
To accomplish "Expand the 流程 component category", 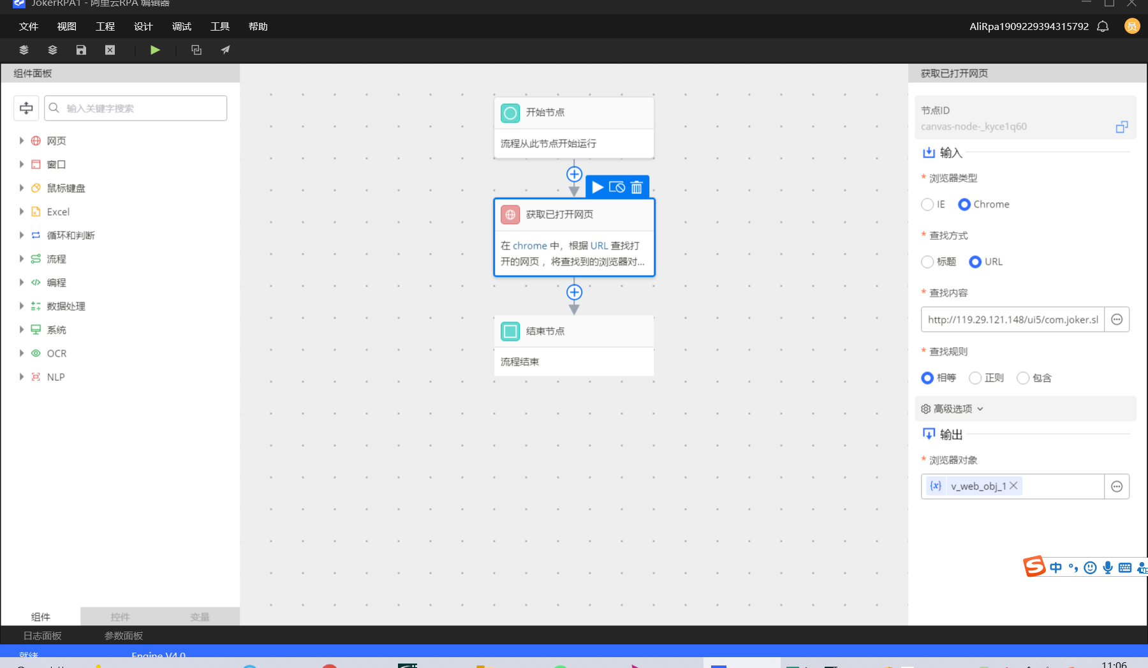I will 21,258.
